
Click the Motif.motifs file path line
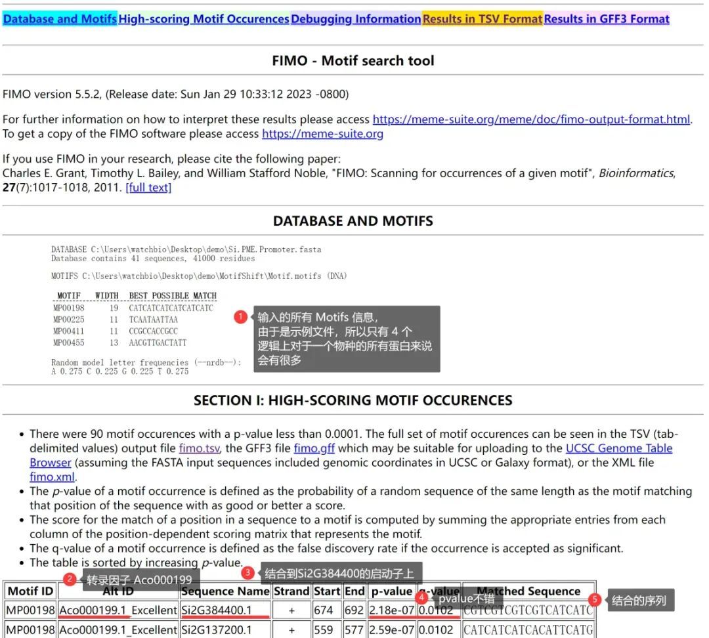click(x=198, y=276)
